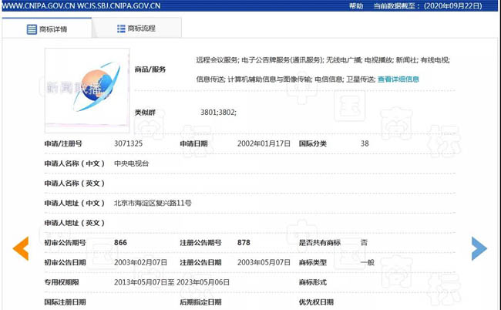Screen dimensions: 501x310
Task: Click the preliminary announcement number 866
Action: click(x=120, y=243)
